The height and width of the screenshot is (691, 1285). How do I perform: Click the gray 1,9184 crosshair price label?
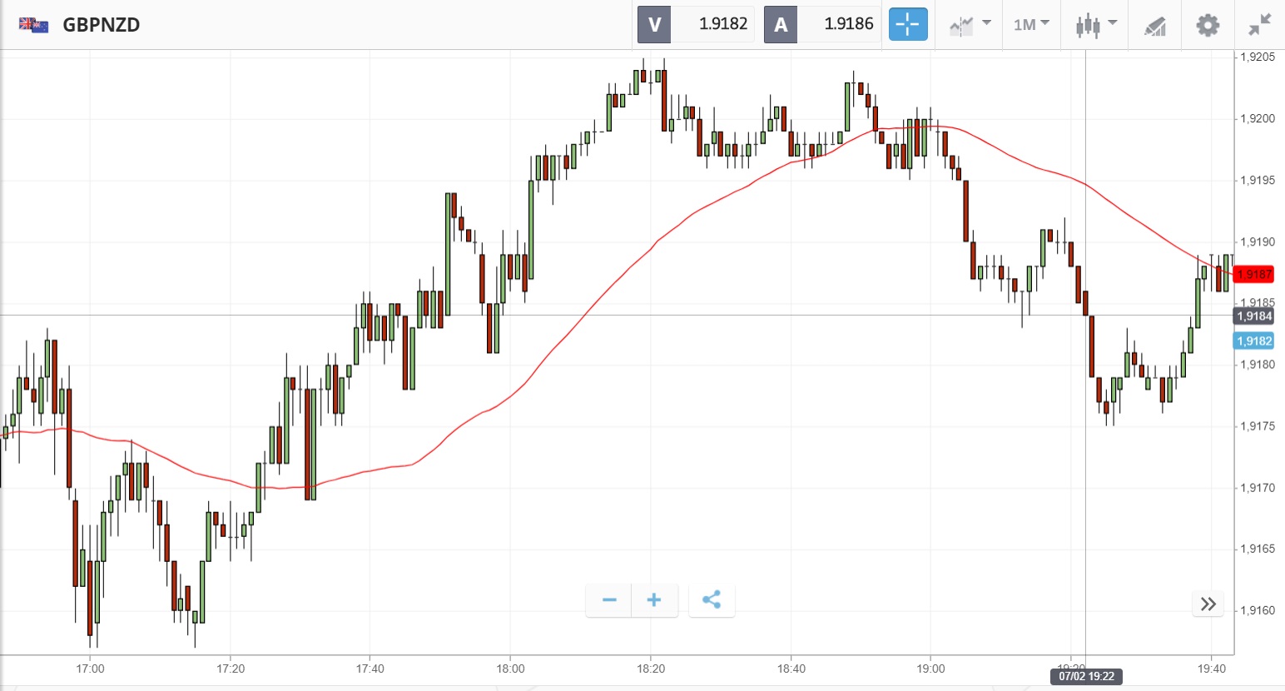click(x=1254, y=316)
